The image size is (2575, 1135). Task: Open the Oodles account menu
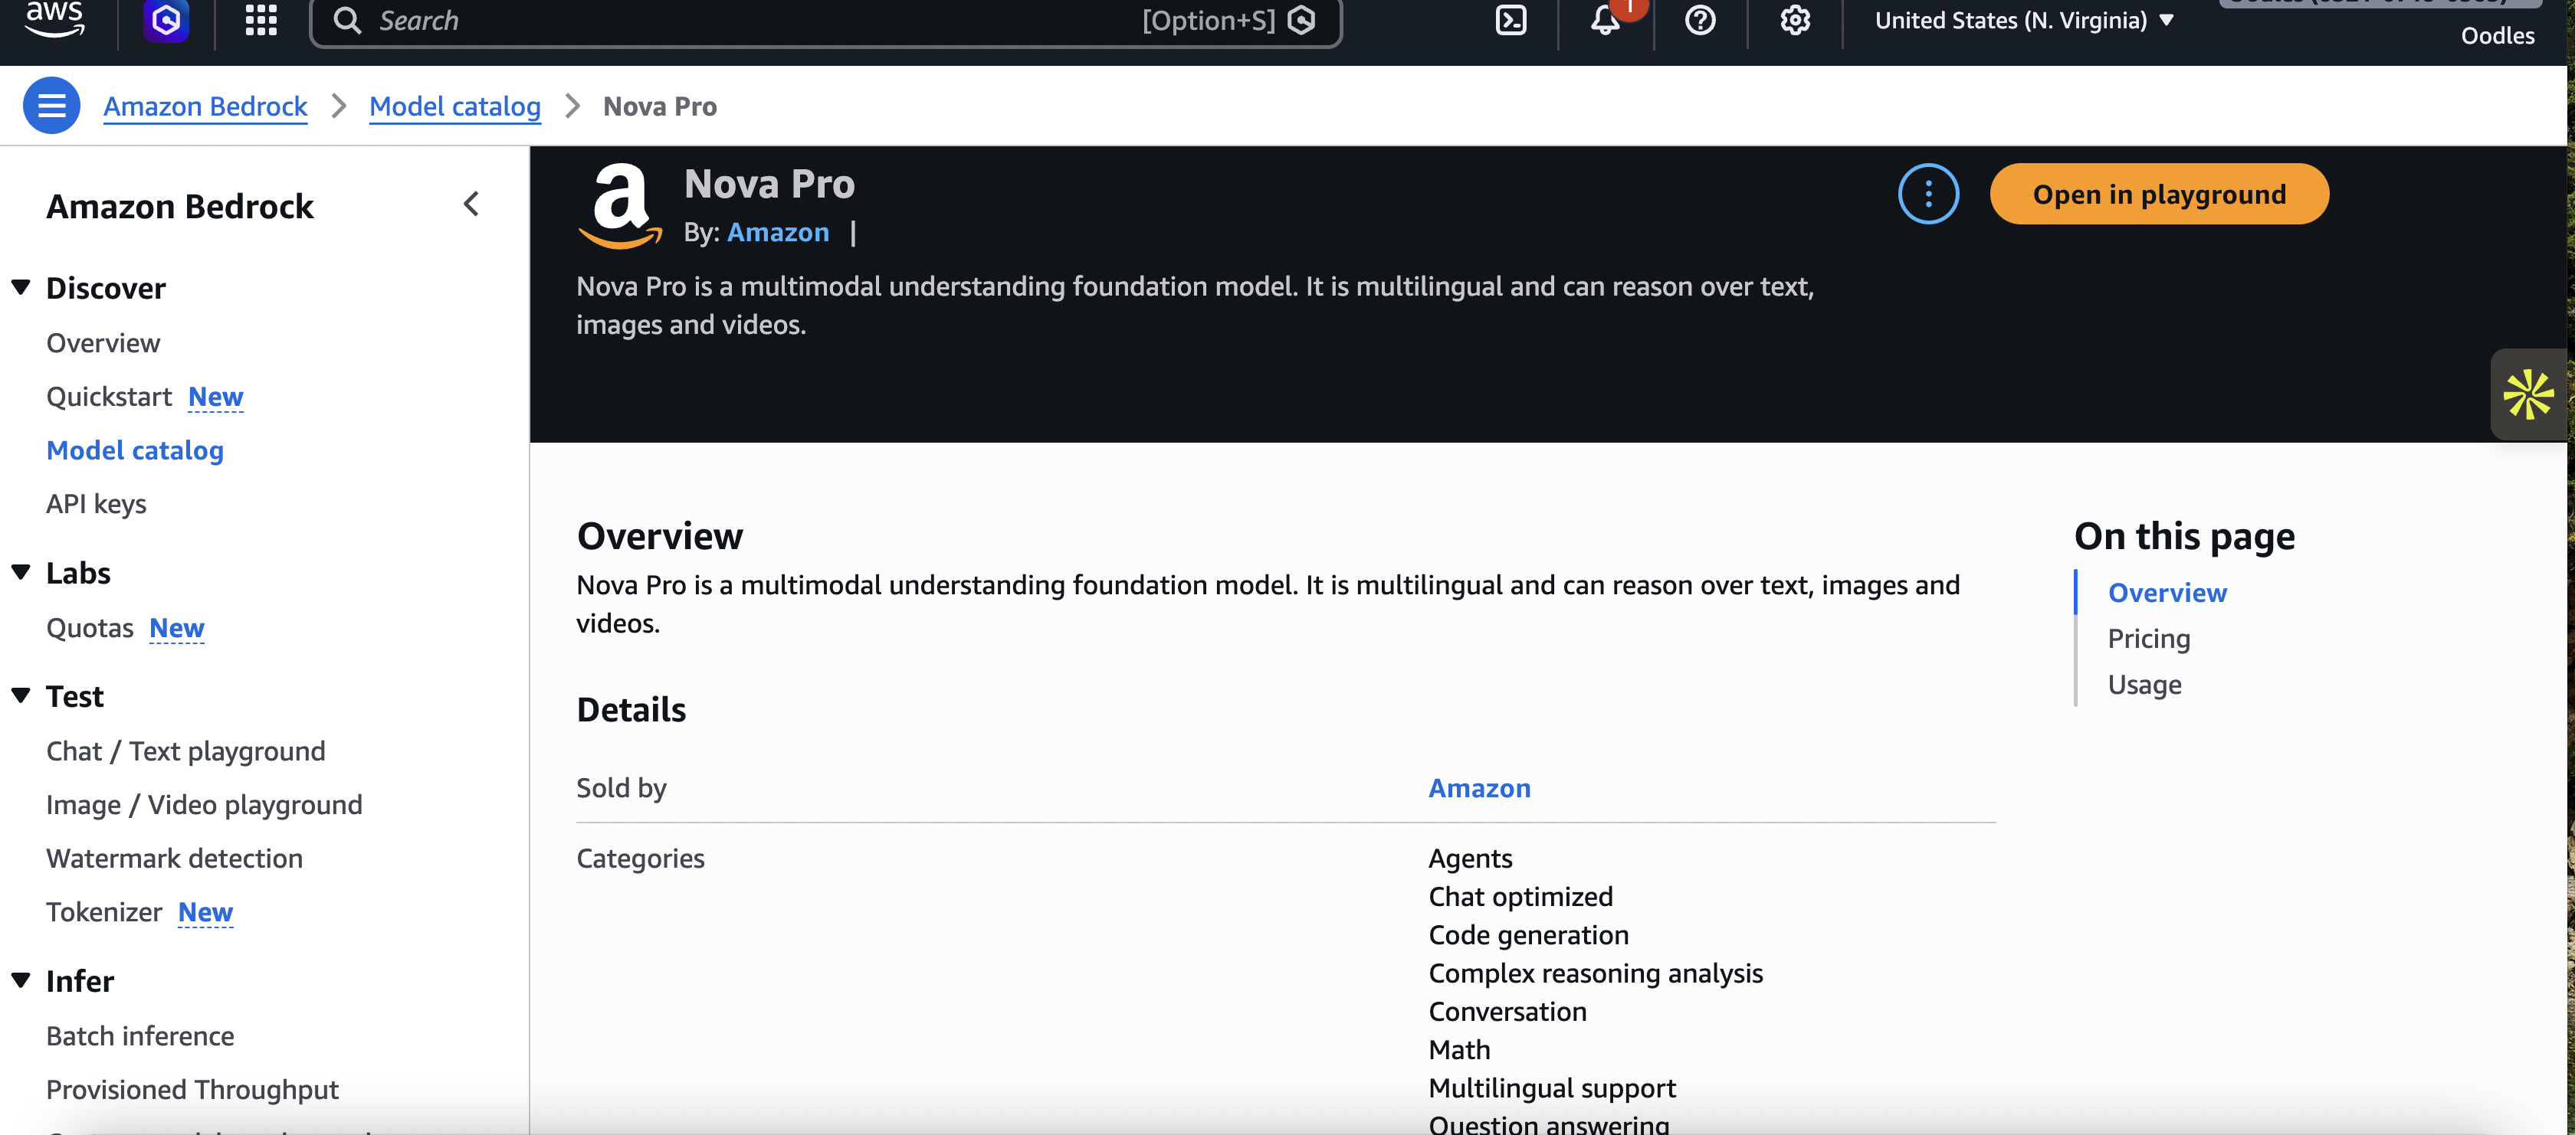coord(2497,35)
